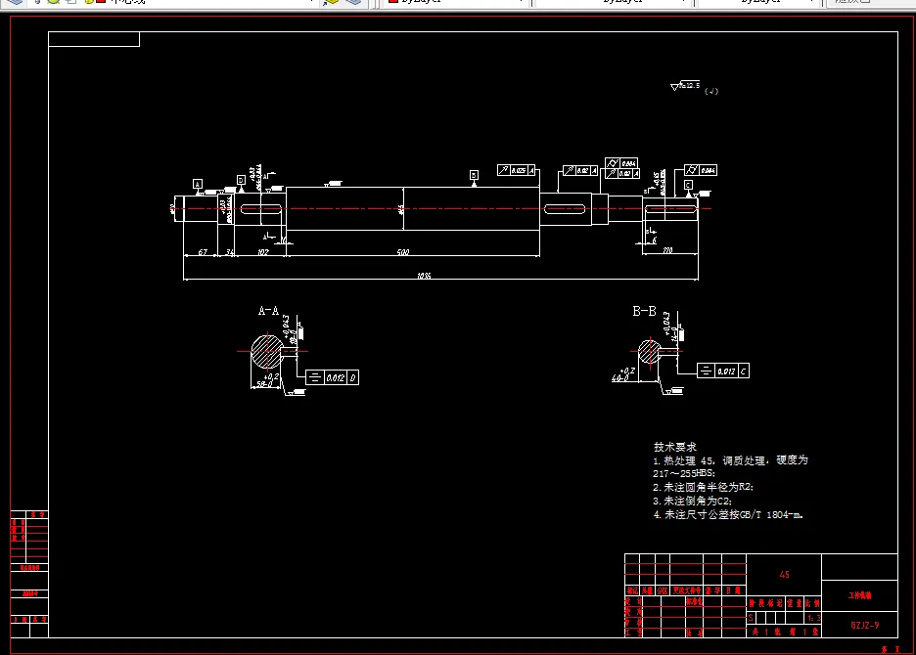Click the B-B section view label
The image size is (916, 655).
(644, 311)
